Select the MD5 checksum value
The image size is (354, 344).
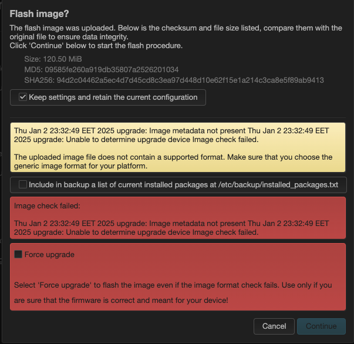(x=112, y=69)
